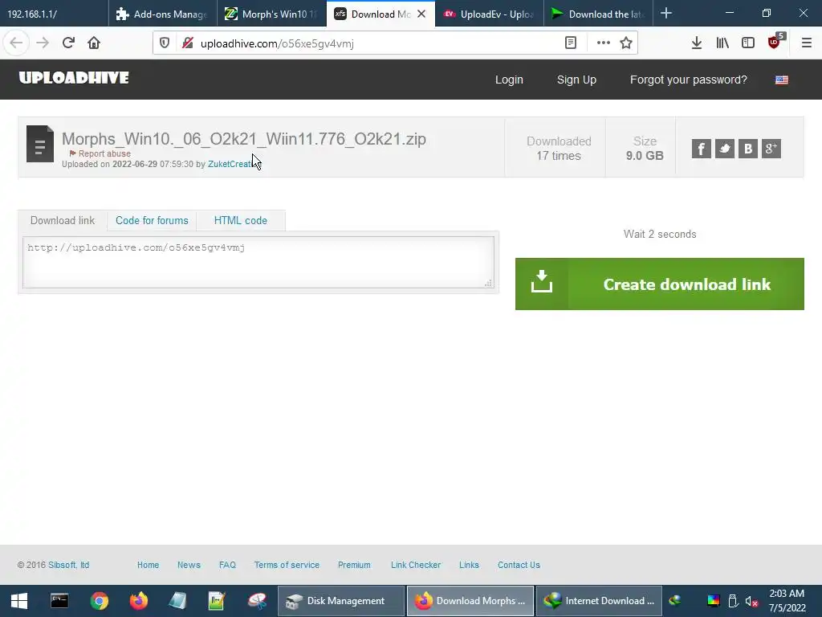Reload the current page
Screen dimensions: 822x617
68,43
